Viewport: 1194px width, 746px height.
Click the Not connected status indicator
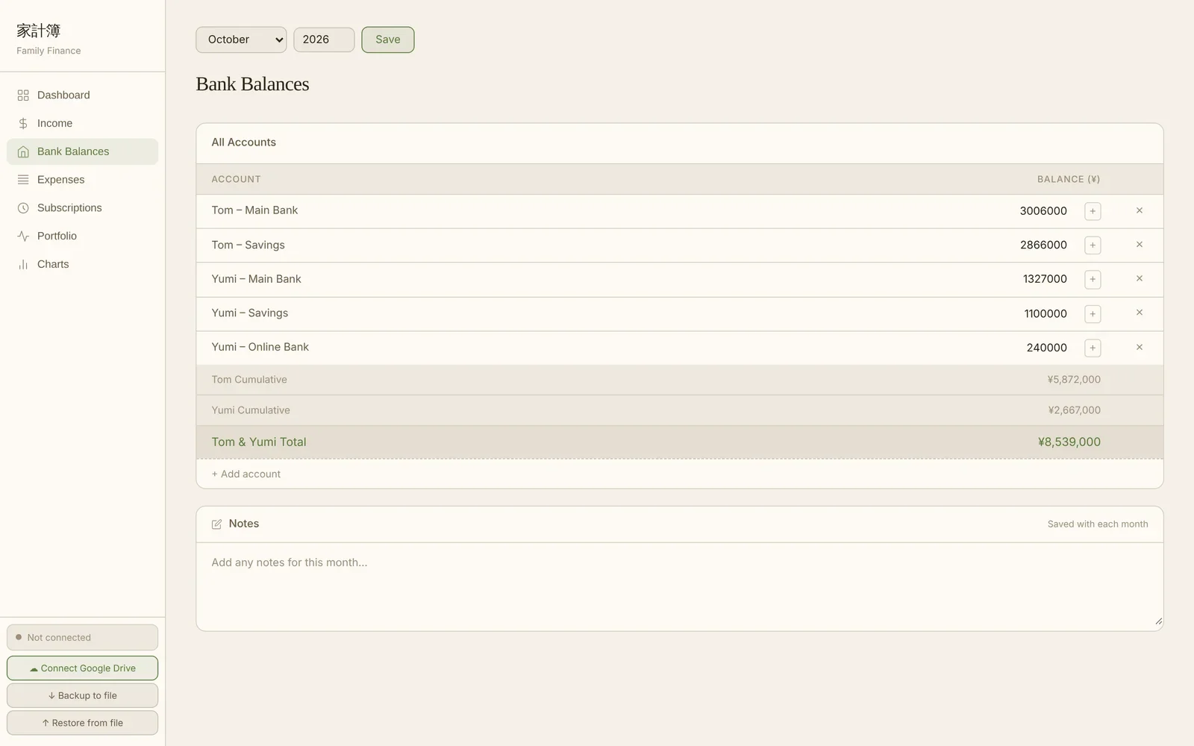82,638
